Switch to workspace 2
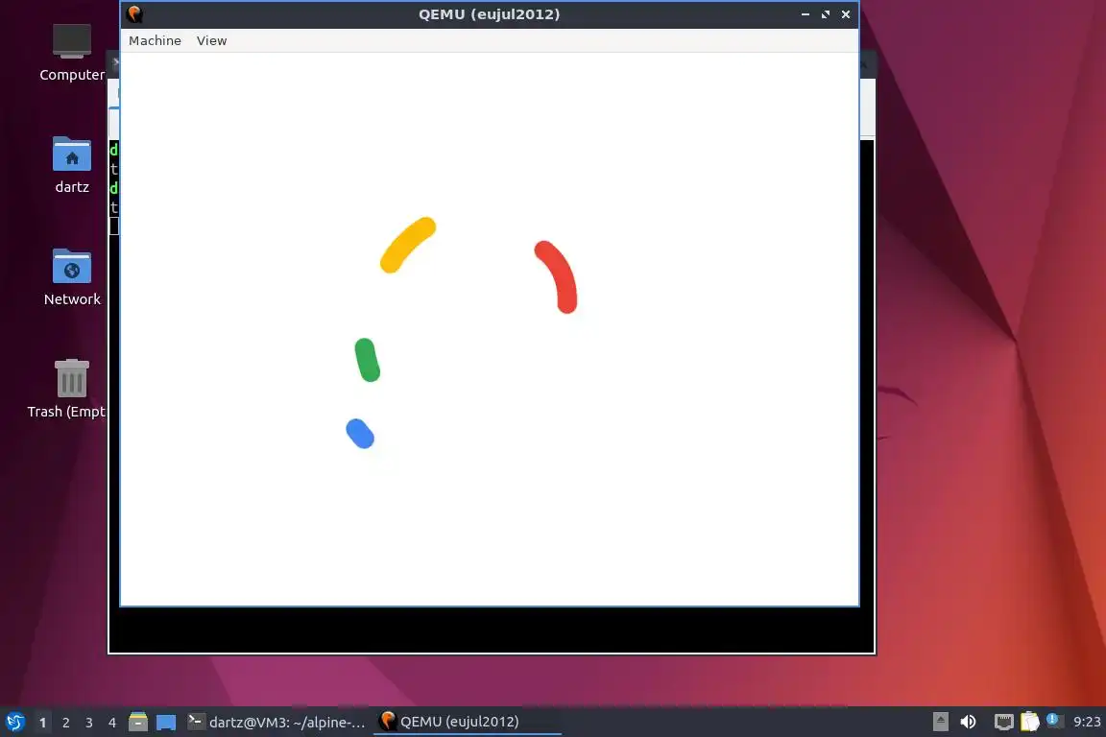Image resolution: width=1106 pixels, height=737 pixels. (x=65, y=723)
